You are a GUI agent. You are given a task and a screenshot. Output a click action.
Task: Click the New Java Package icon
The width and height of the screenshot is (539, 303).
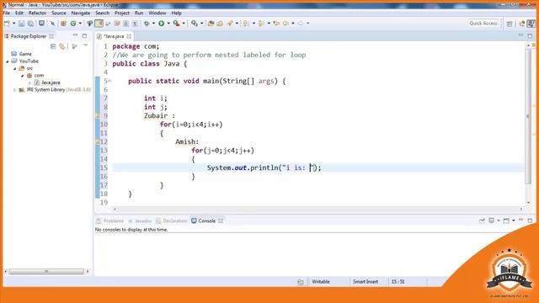click(x=64, y=24)
